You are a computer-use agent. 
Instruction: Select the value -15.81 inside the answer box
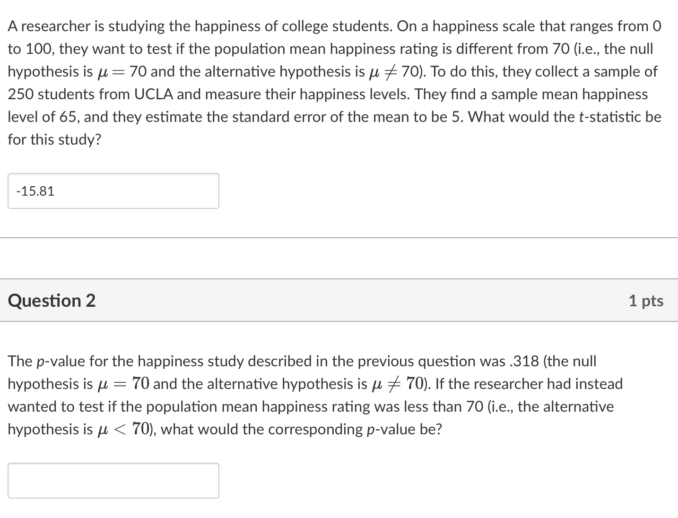[x=35, y=191]
